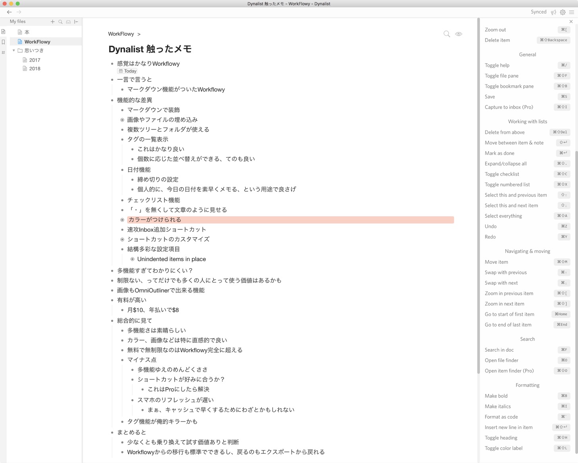Collapse the file pane with pin icon

coord(76,22)
